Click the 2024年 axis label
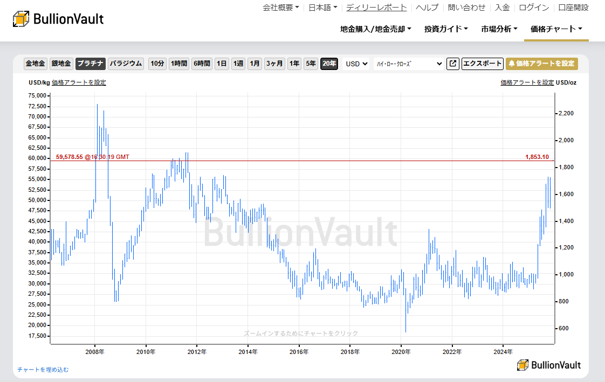This screenshot has width=605, height=382. click(x=503, y=352)
